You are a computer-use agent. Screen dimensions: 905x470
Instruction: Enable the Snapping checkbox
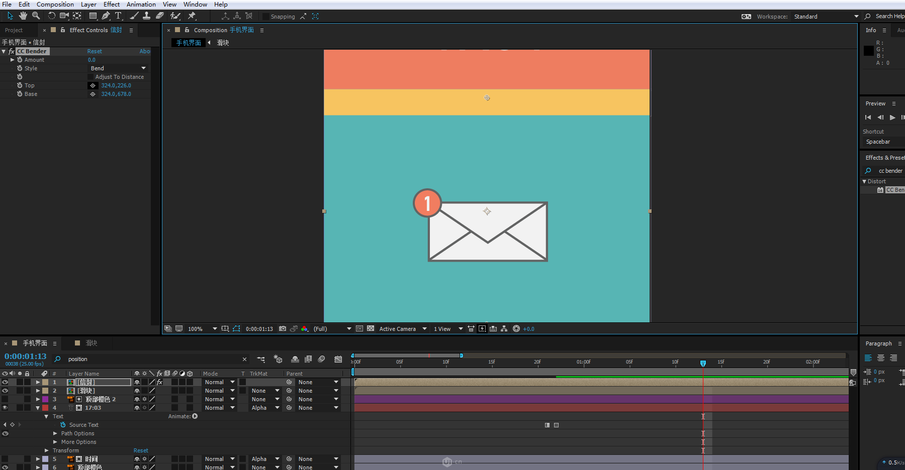tap(266, 17)
